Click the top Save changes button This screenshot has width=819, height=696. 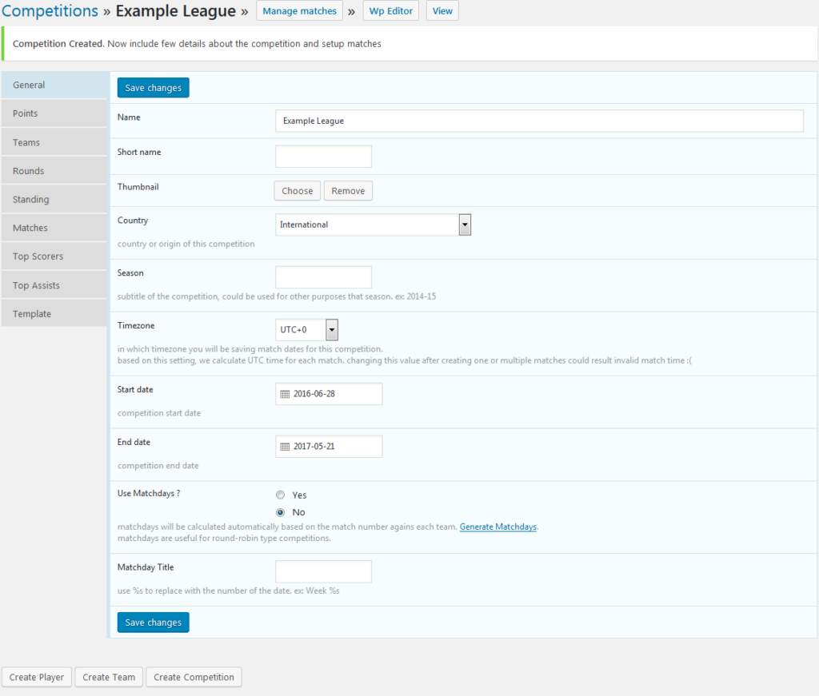(x=153, y=88)
